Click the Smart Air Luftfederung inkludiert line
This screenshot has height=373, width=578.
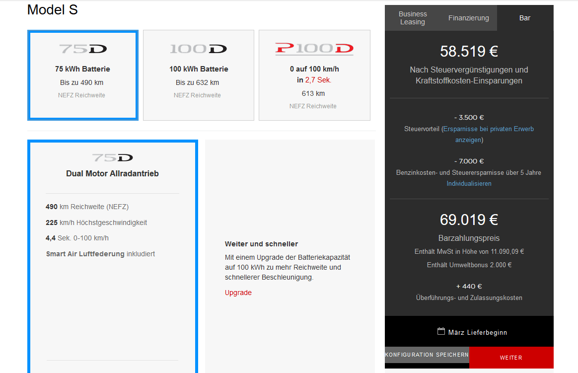coord(100,254)
